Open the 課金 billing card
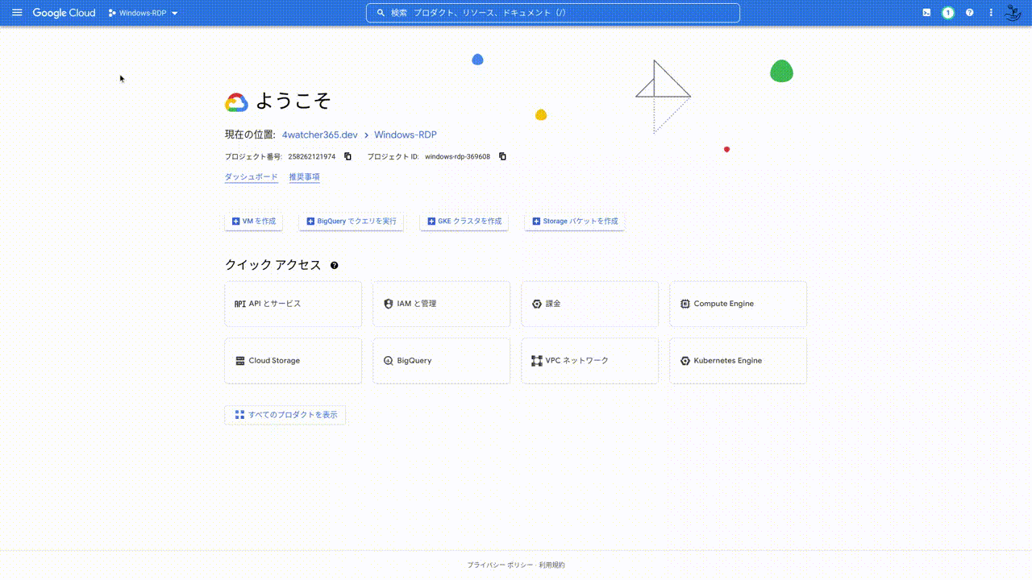Screen dimensions: 1032x580 tap(590, 304)
